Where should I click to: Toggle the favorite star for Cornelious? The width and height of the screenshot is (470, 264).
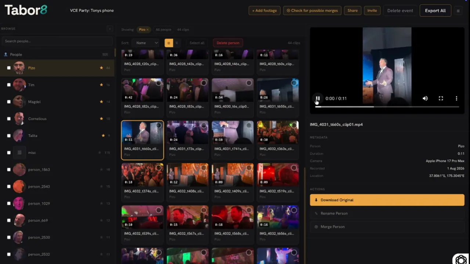tap(101, 119)
